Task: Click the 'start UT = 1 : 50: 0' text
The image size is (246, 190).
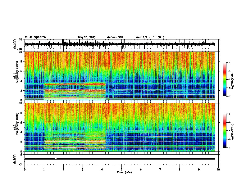Action: (150, 37)
